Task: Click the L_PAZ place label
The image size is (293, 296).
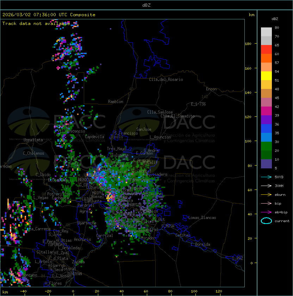Action: (238, 258)
